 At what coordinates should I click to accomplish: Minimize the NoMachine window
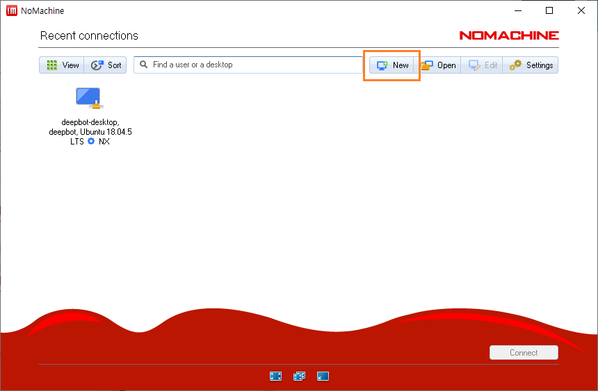(x=518, y=10)
